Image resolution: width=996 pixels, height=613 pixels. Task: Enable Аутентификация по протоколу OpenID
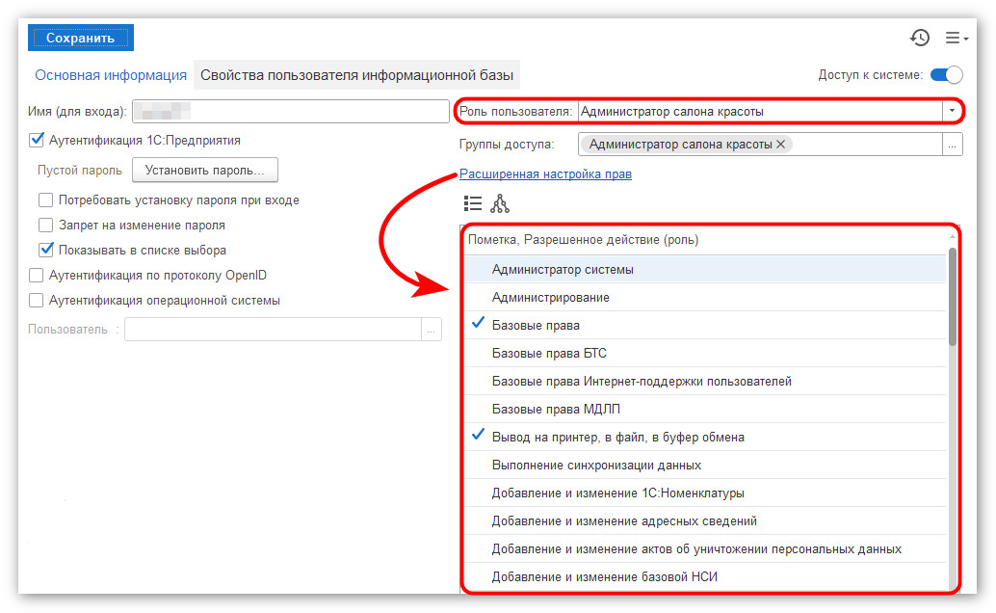37,276
